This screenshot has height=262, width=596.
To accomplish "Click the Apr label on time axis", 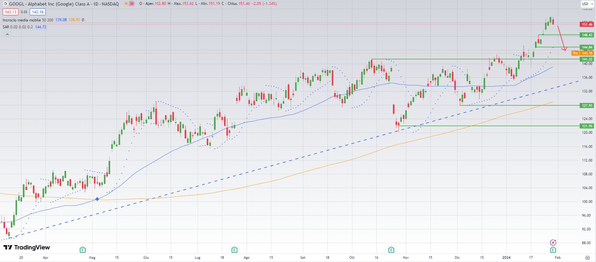I will (46, 257).
